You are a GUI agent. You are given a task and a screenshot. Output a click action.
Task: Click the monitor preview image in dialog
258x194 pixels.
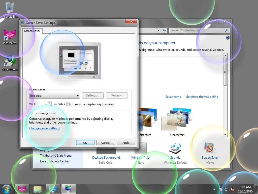pyautogui.click(x=79, y=61)
